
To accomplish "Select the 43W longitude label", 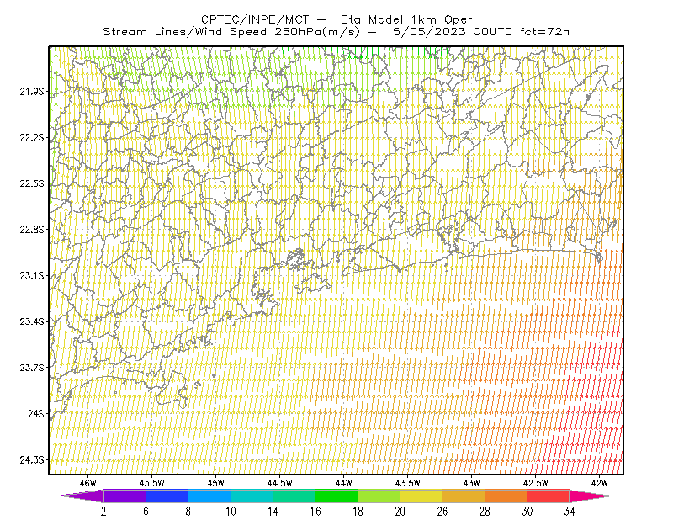I will 472,483.
